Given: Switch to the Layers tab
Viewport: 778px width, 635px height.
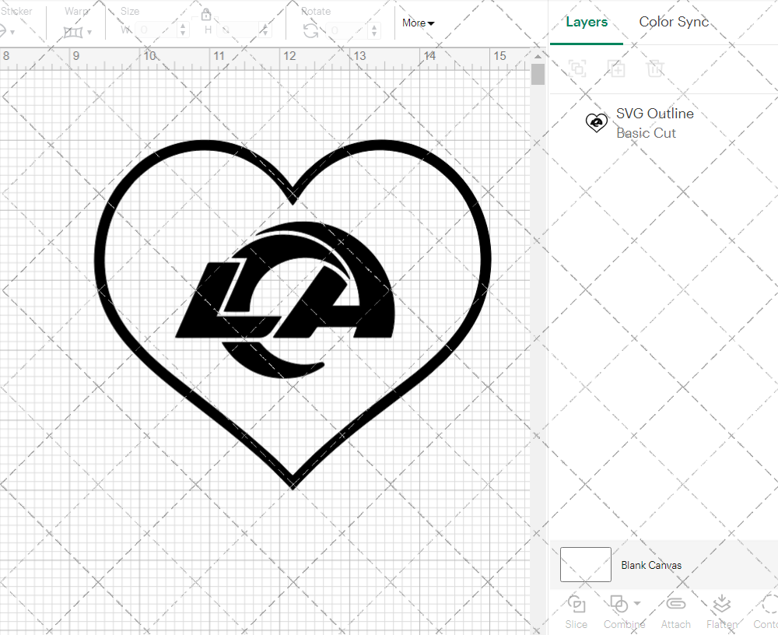Looking at the screenshot, I should (587, 22).
